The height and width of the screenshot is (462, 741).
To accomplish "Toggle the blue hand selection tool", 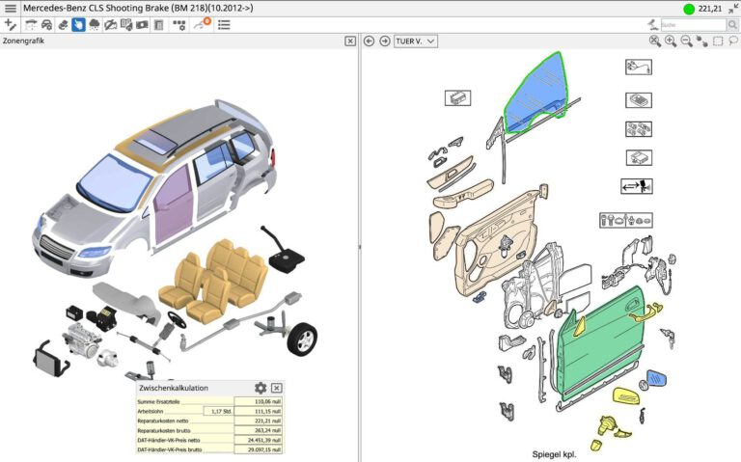I will [x=78, y=24].
